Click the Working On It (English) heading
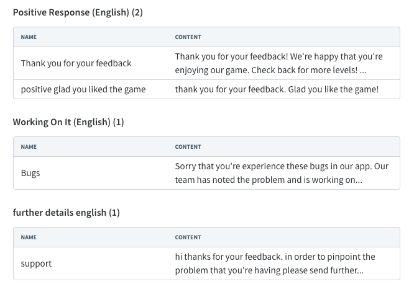 (68, 122)
